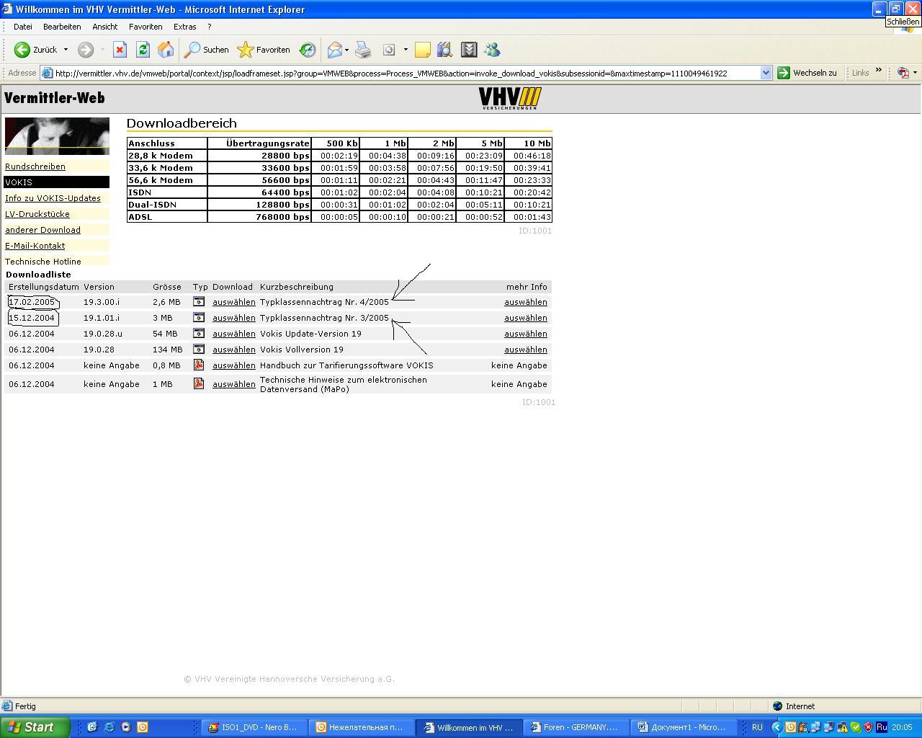
Task: Open the Messenger toolbar icon
Action: (x=492, y=50)
